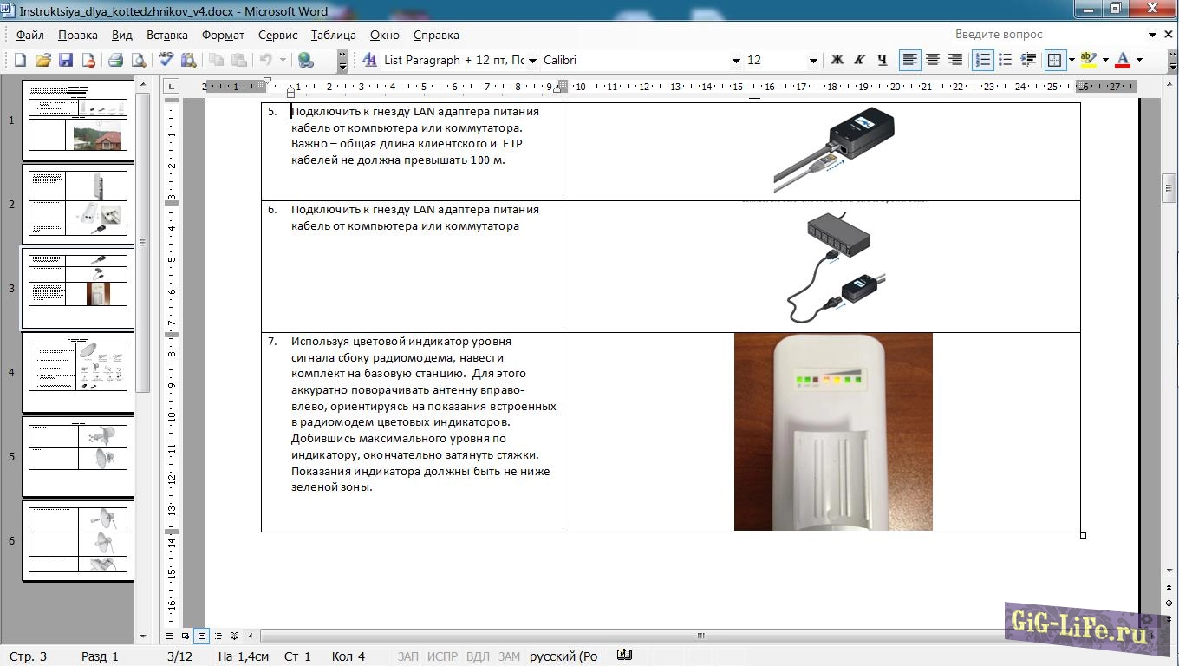Open the Вставка menu

[x=166, y=35]
